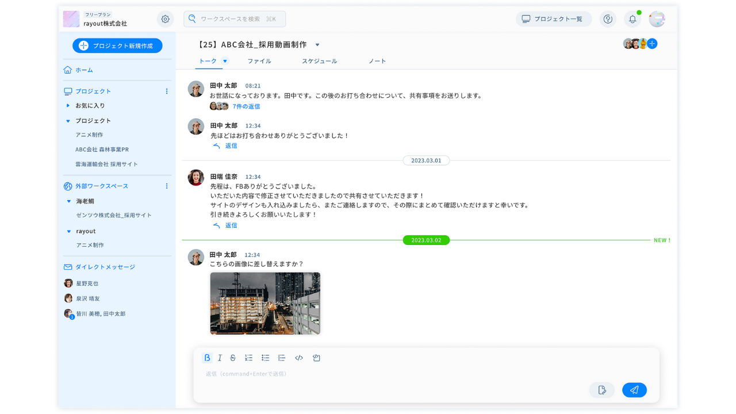Click 田端 佳奈's avatar
This screenshot has width=736, height=414.
196,178
